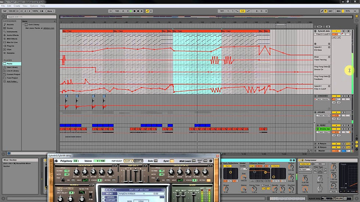The width and height of the screenshot is (360, 202).
Task: Open the Key Map mode switch
Action: [x=330, y=11]
